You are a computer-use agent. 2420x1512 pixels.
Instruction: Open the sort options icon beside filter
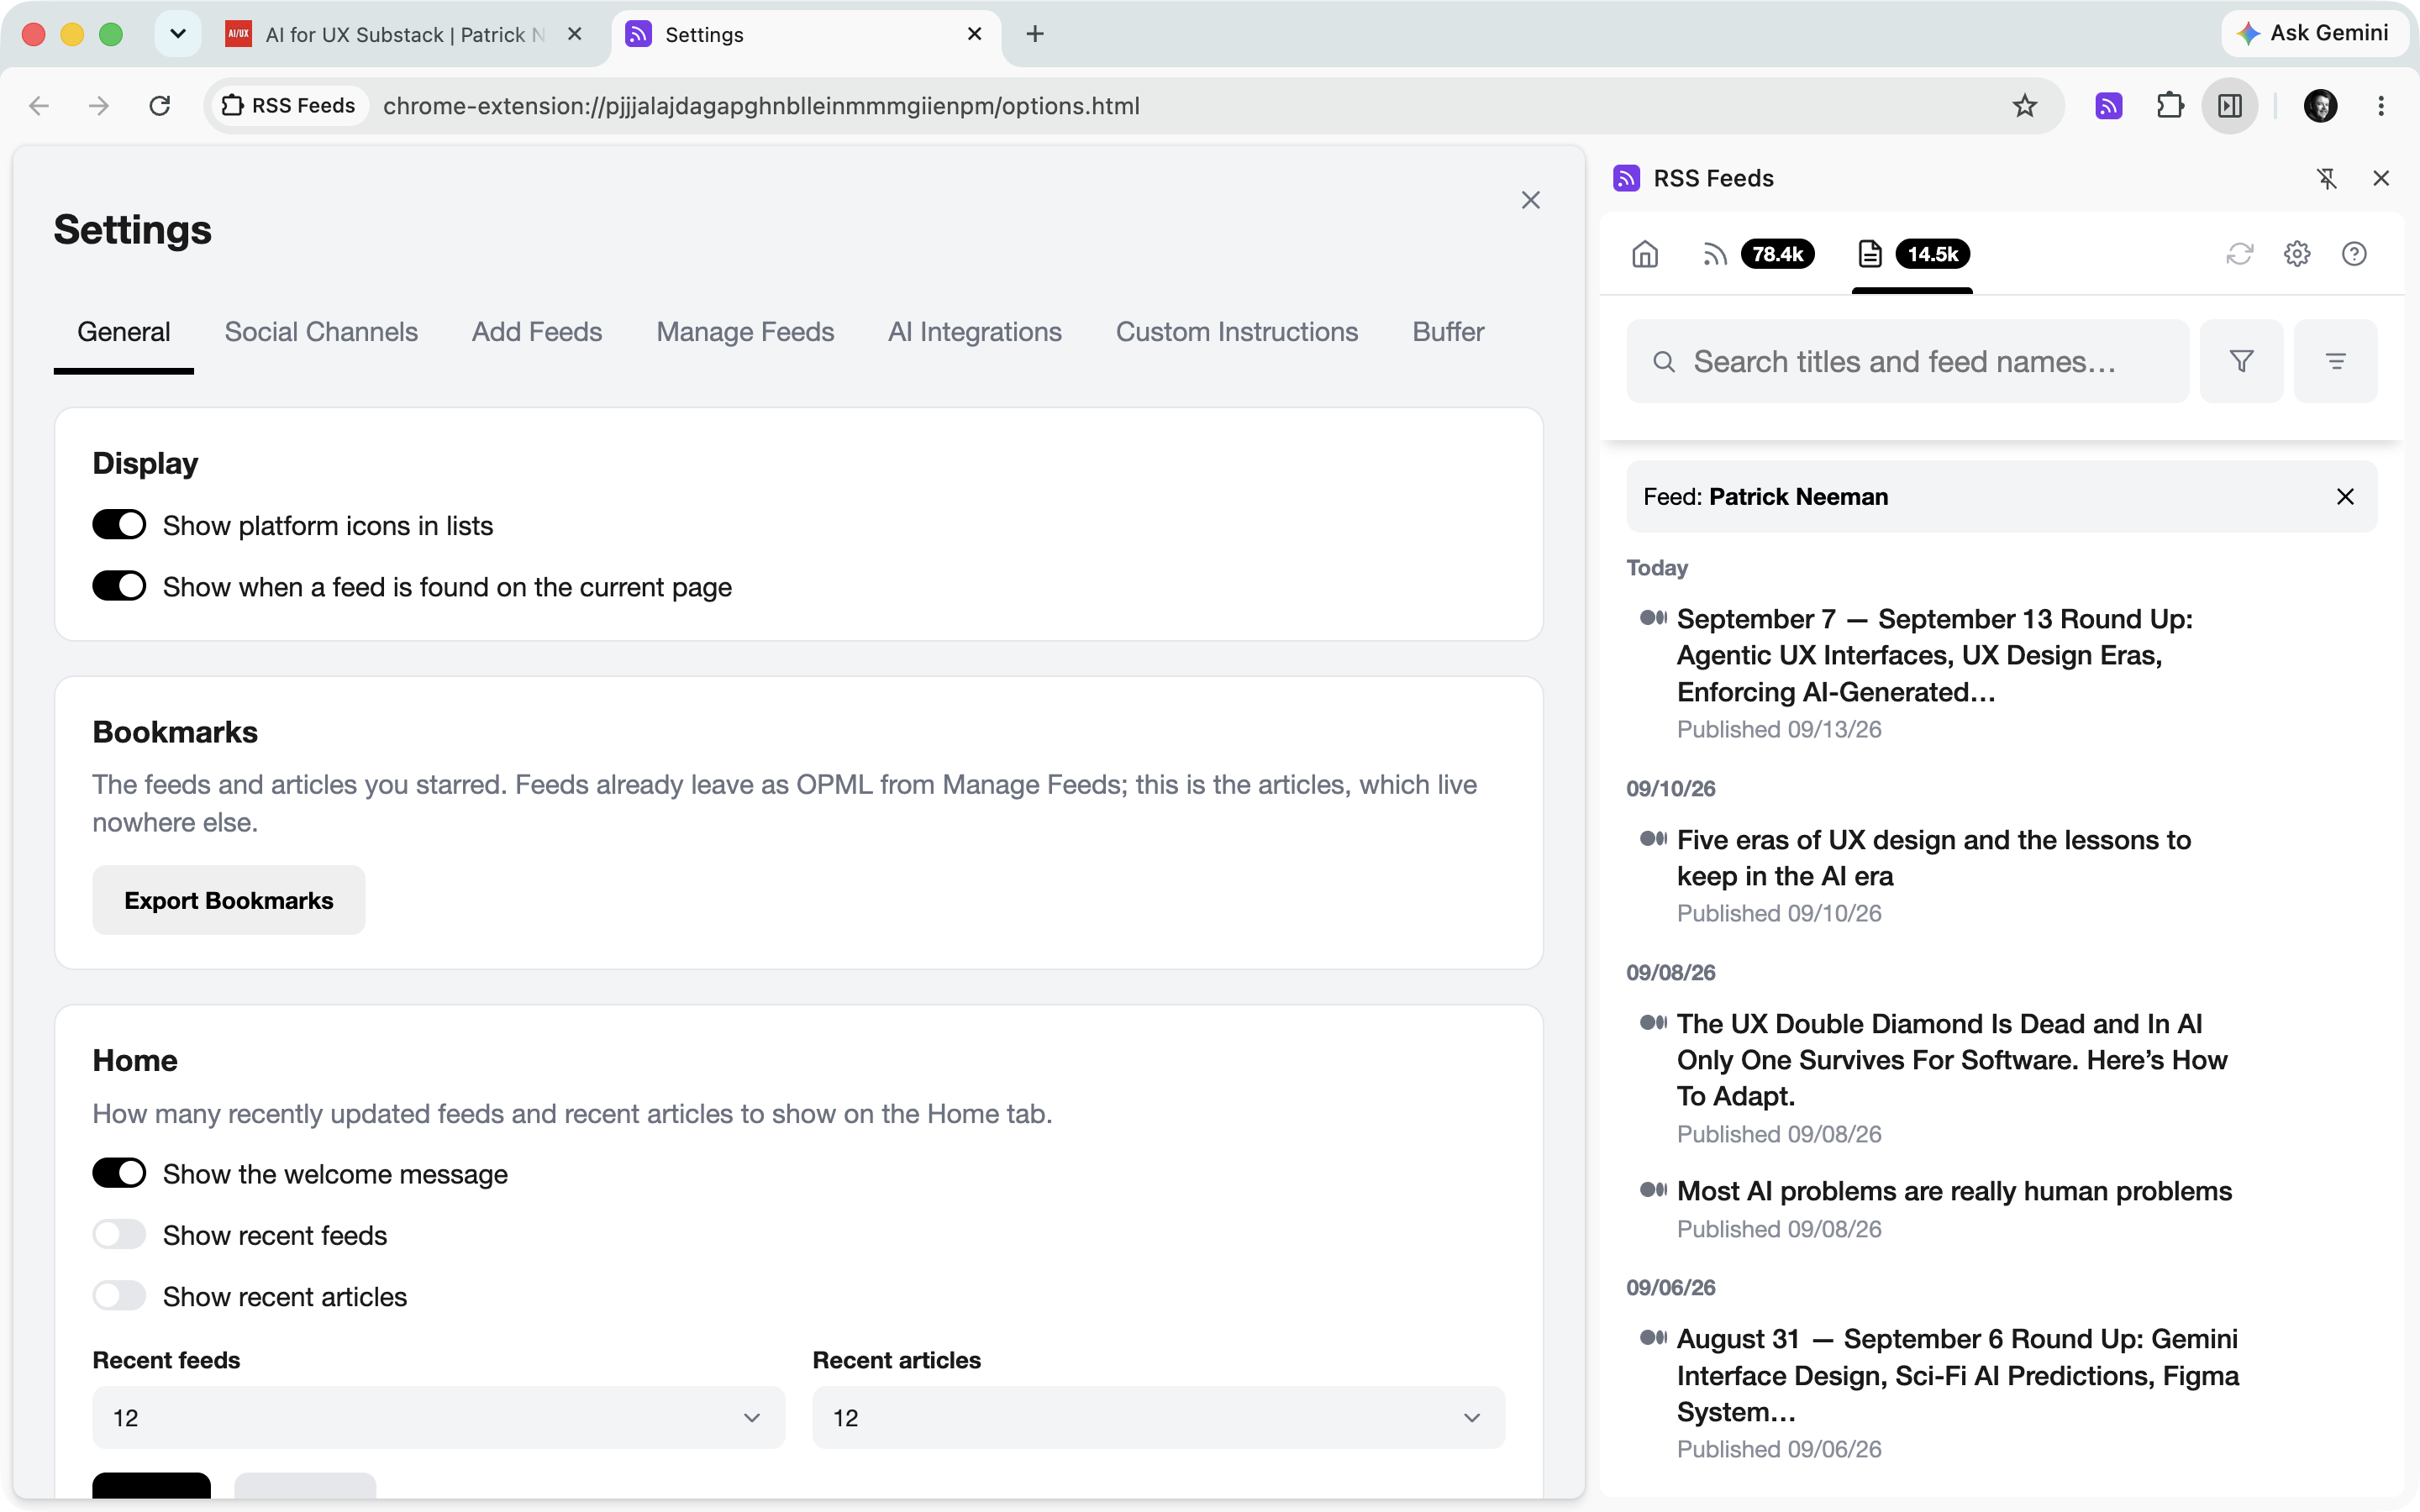[2336, 361]
